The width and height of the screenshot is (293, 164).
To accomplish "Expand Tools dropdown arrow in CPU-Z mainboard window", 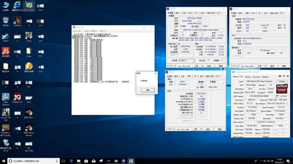I will [265, 66].
